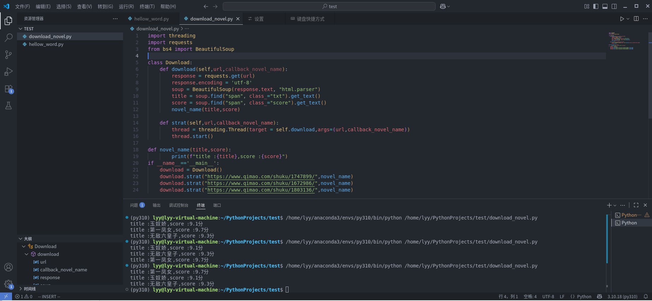652x301 pixels.
Task: Open the Accounts icon in activity bar
Action: [8, 267]
